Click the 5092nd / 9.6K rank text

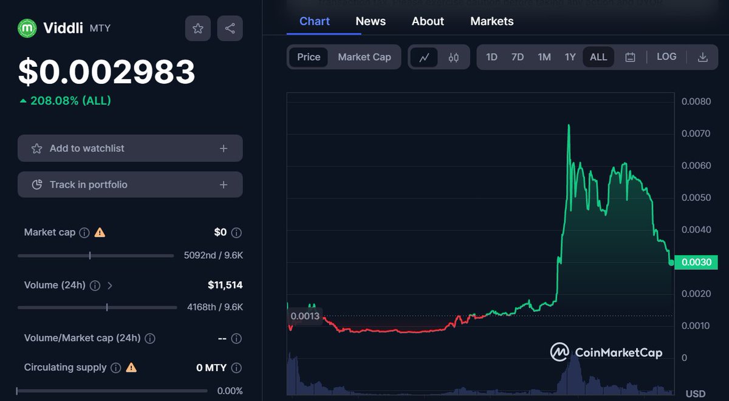pos(213,255)
